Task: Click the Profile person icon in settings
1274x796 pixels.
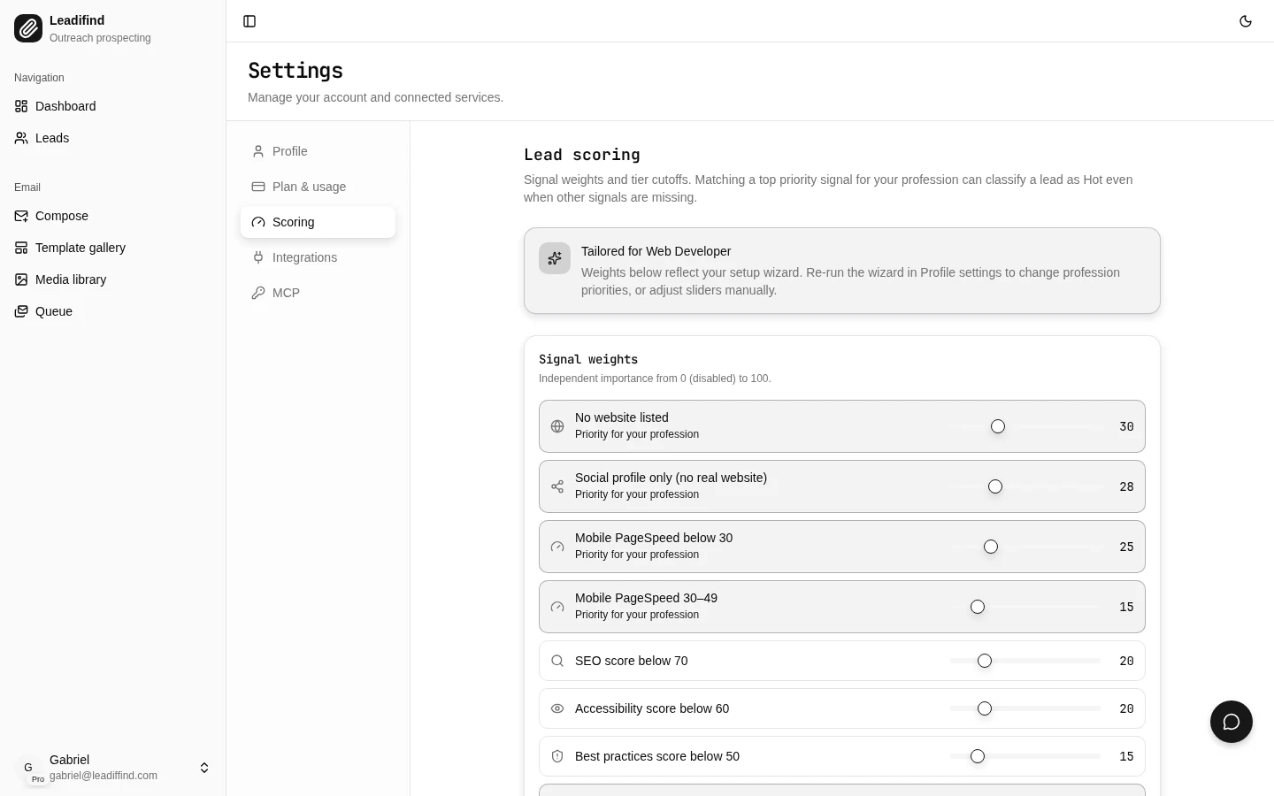Action: [x=258, y=151]
